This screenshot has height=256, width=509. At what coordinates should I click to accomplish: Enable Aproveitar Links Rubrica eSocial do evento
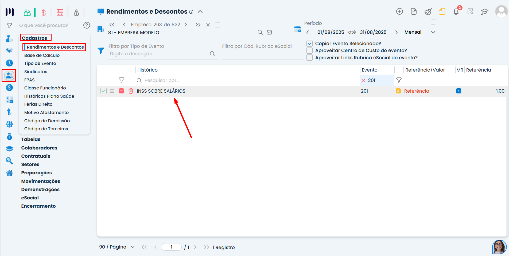coord(309,58)
